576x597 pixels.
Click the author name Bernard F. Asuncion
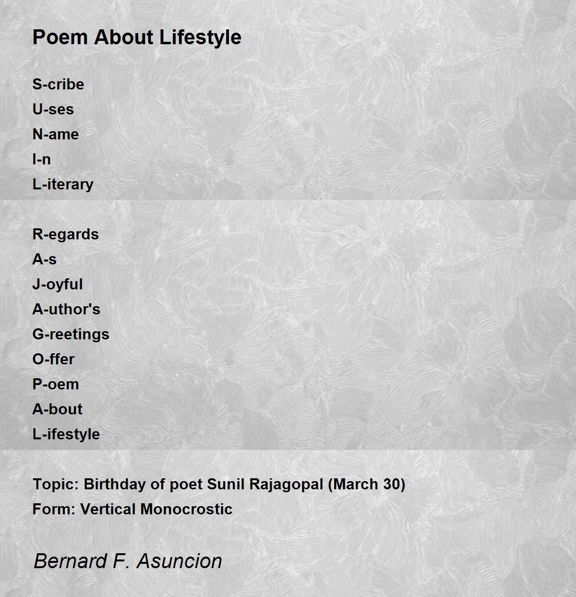point(128,561)
